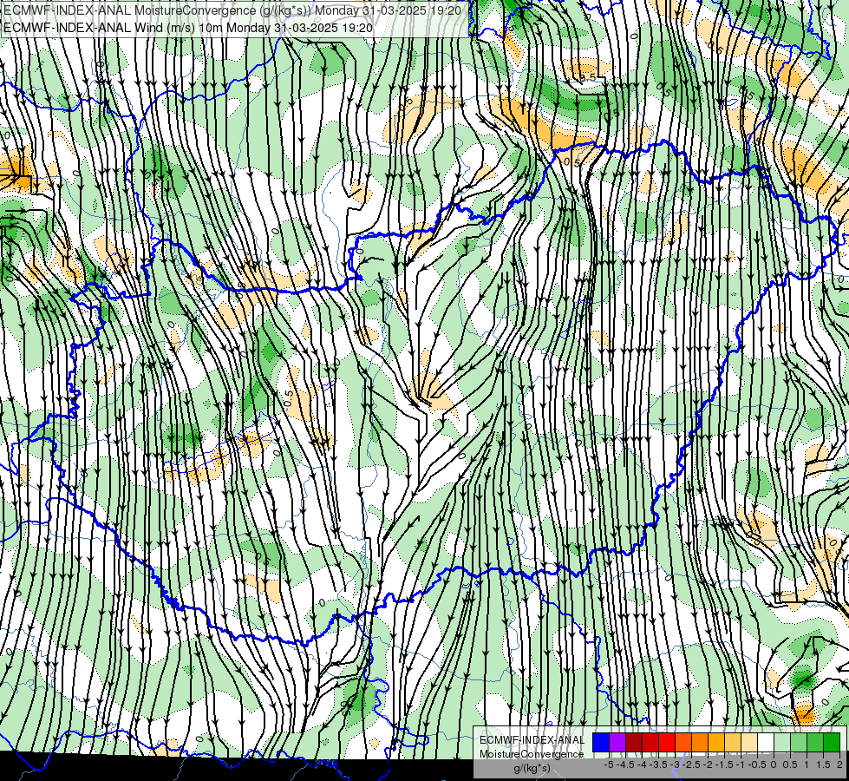The image size is (849, 781).
Task: Pick the pale peach swatch right of -1
Action: tap(748, 742)
